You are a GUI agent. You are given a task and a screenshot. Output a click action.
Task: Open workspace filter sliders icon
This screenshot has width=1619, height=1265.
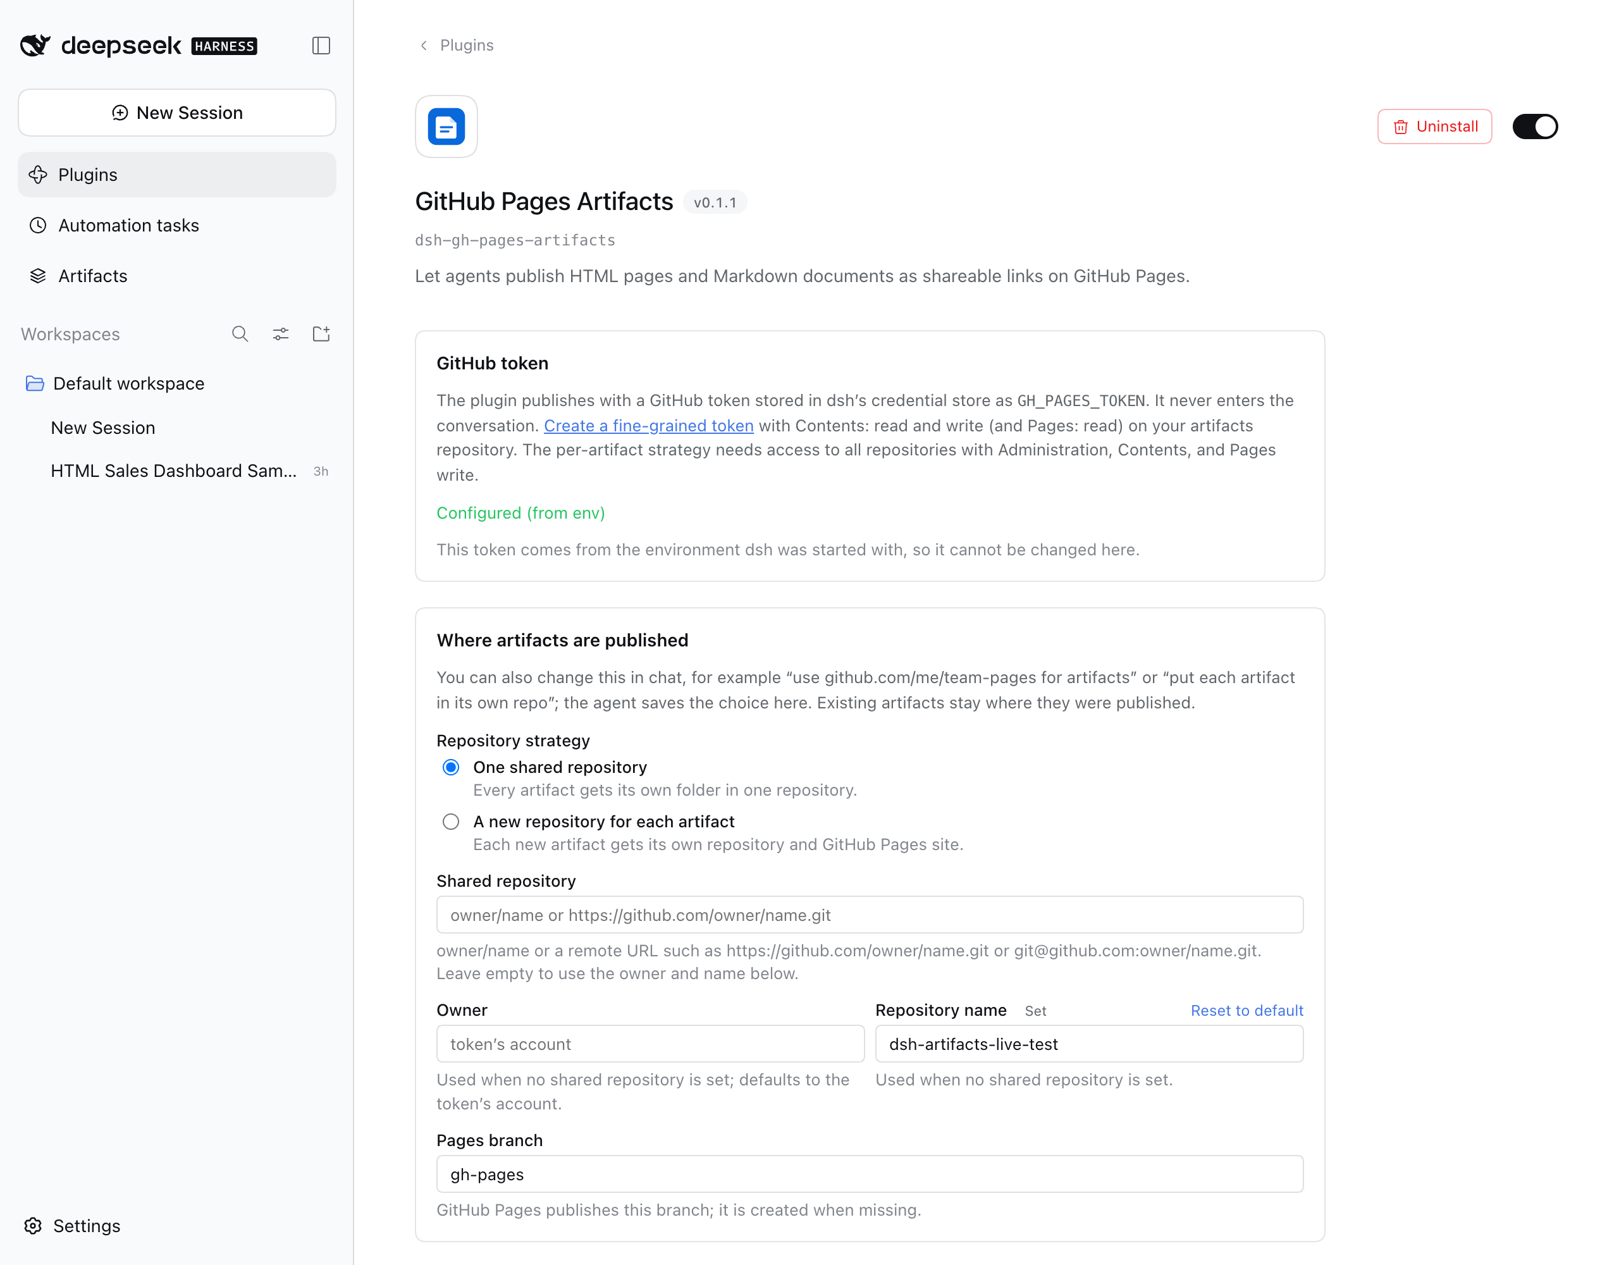coord(280,335)
